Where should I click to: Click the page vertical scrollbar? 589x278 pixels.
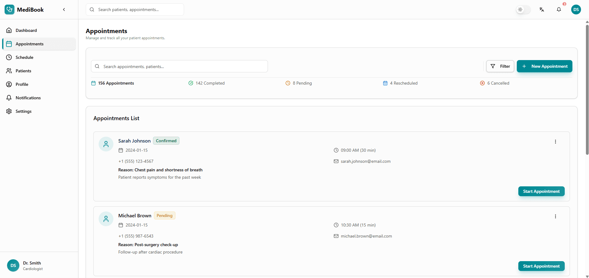click(x=587, y=90)
